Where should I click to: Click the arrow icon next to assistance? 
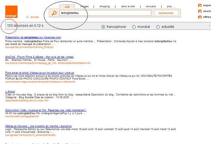click(x=200, y=11)
